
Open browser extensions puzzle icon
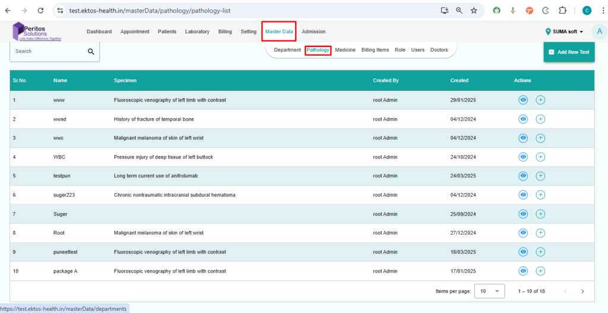[x=563, y=10]
